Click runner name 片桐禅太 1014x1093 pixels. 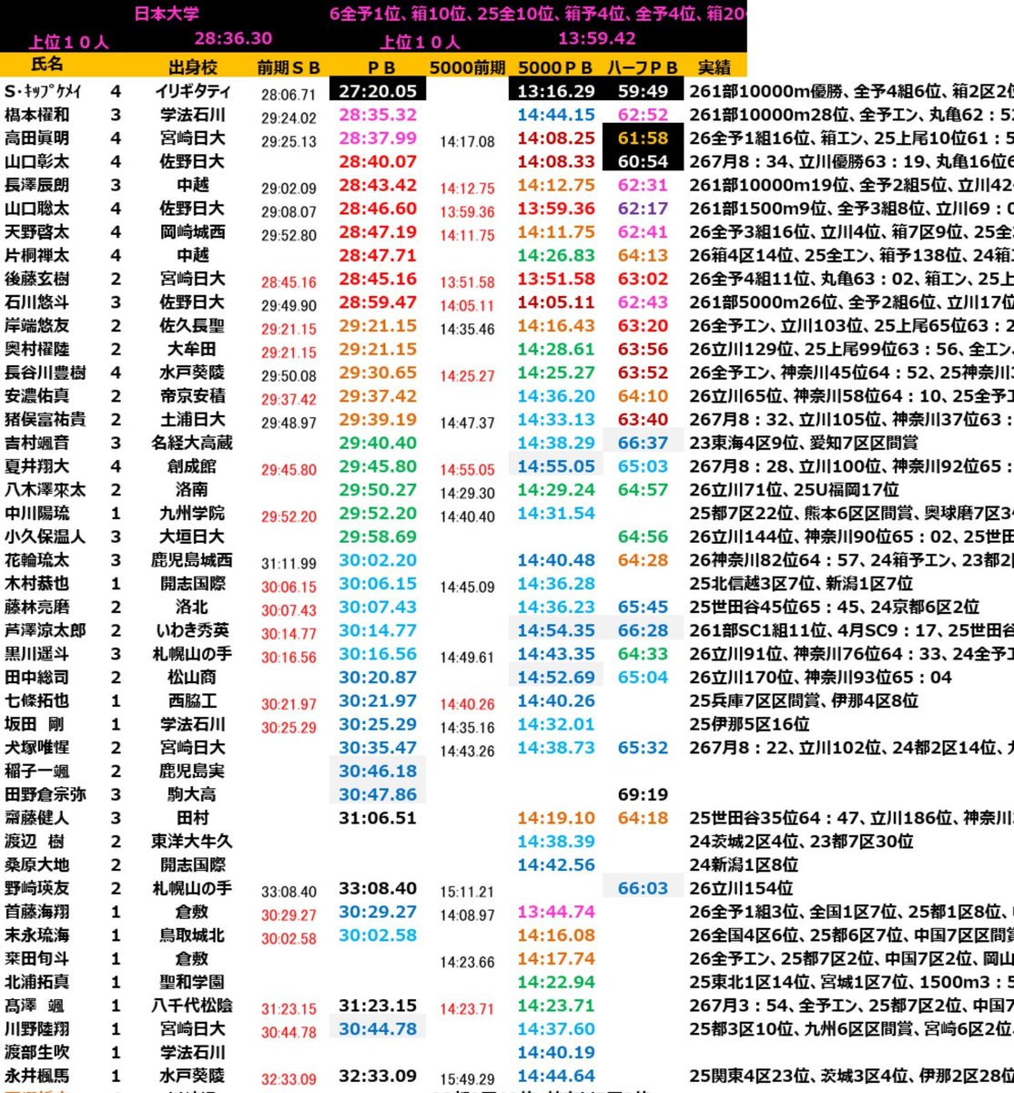point(36,255)
